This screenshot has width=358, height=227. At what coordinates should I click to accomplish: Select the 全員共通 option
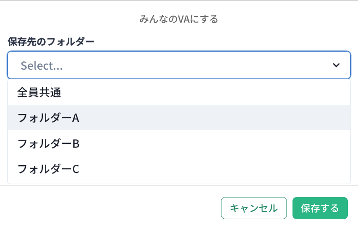point(40,92)
